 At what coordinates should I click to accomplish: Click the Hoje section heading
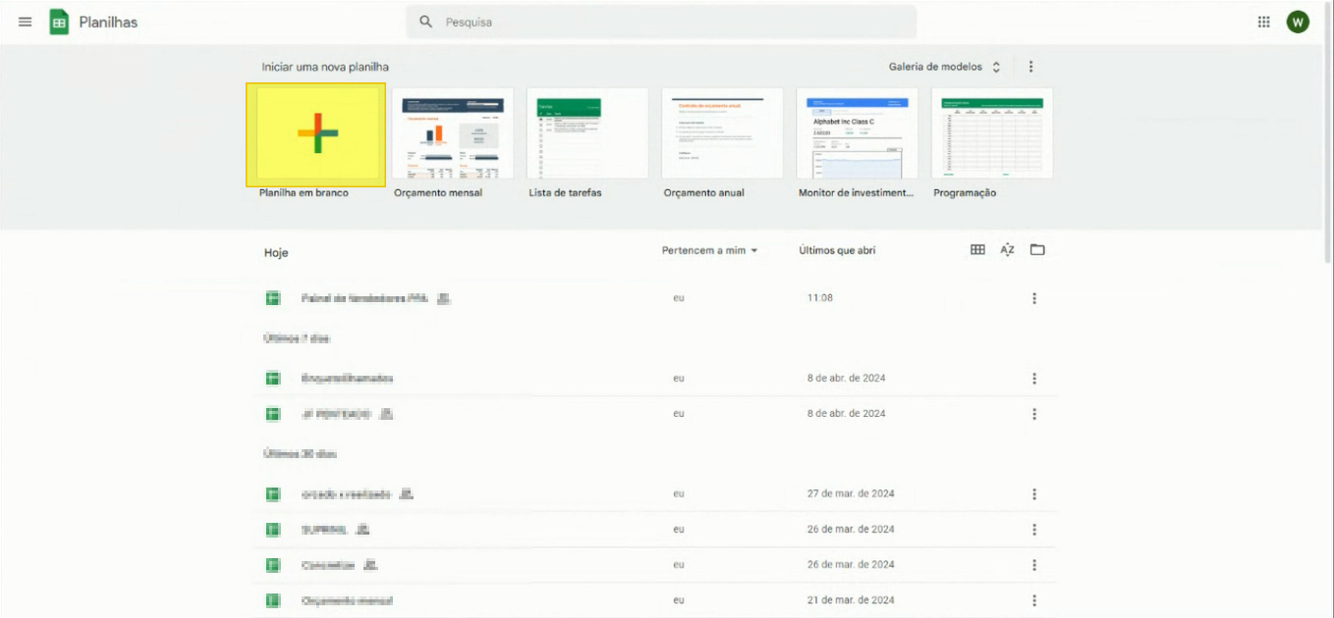pos(276,253)
